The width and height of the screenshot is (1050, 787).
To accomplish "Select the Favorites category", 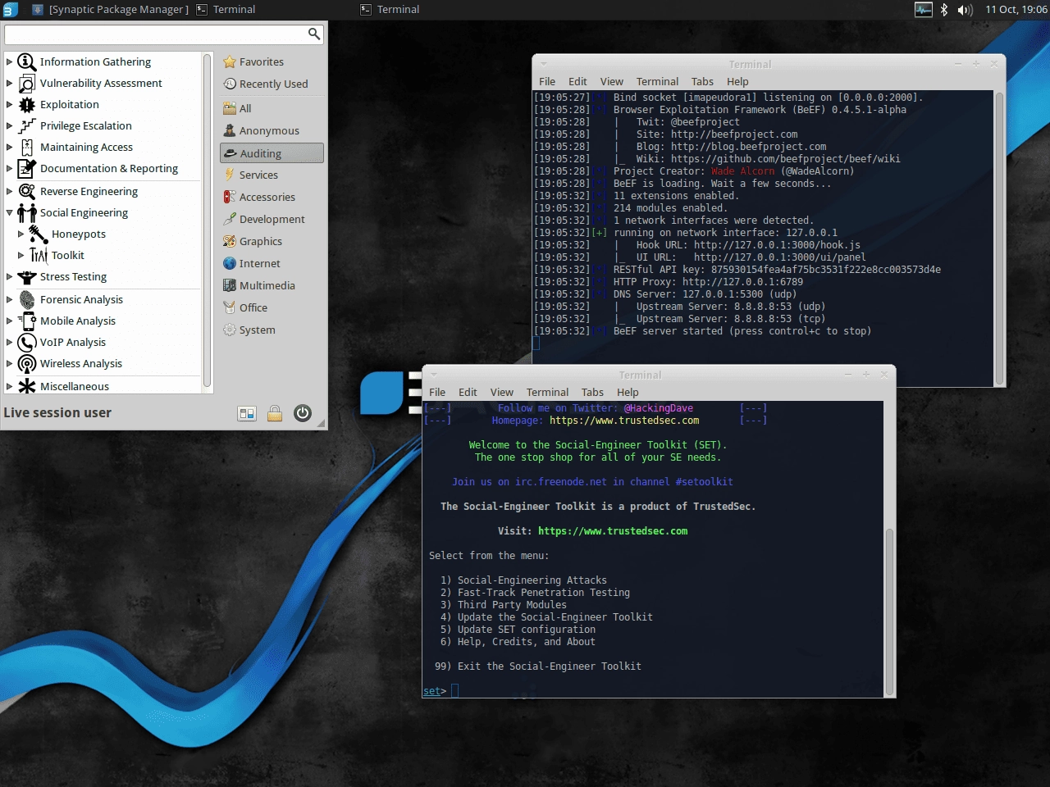I will (272, 61).
